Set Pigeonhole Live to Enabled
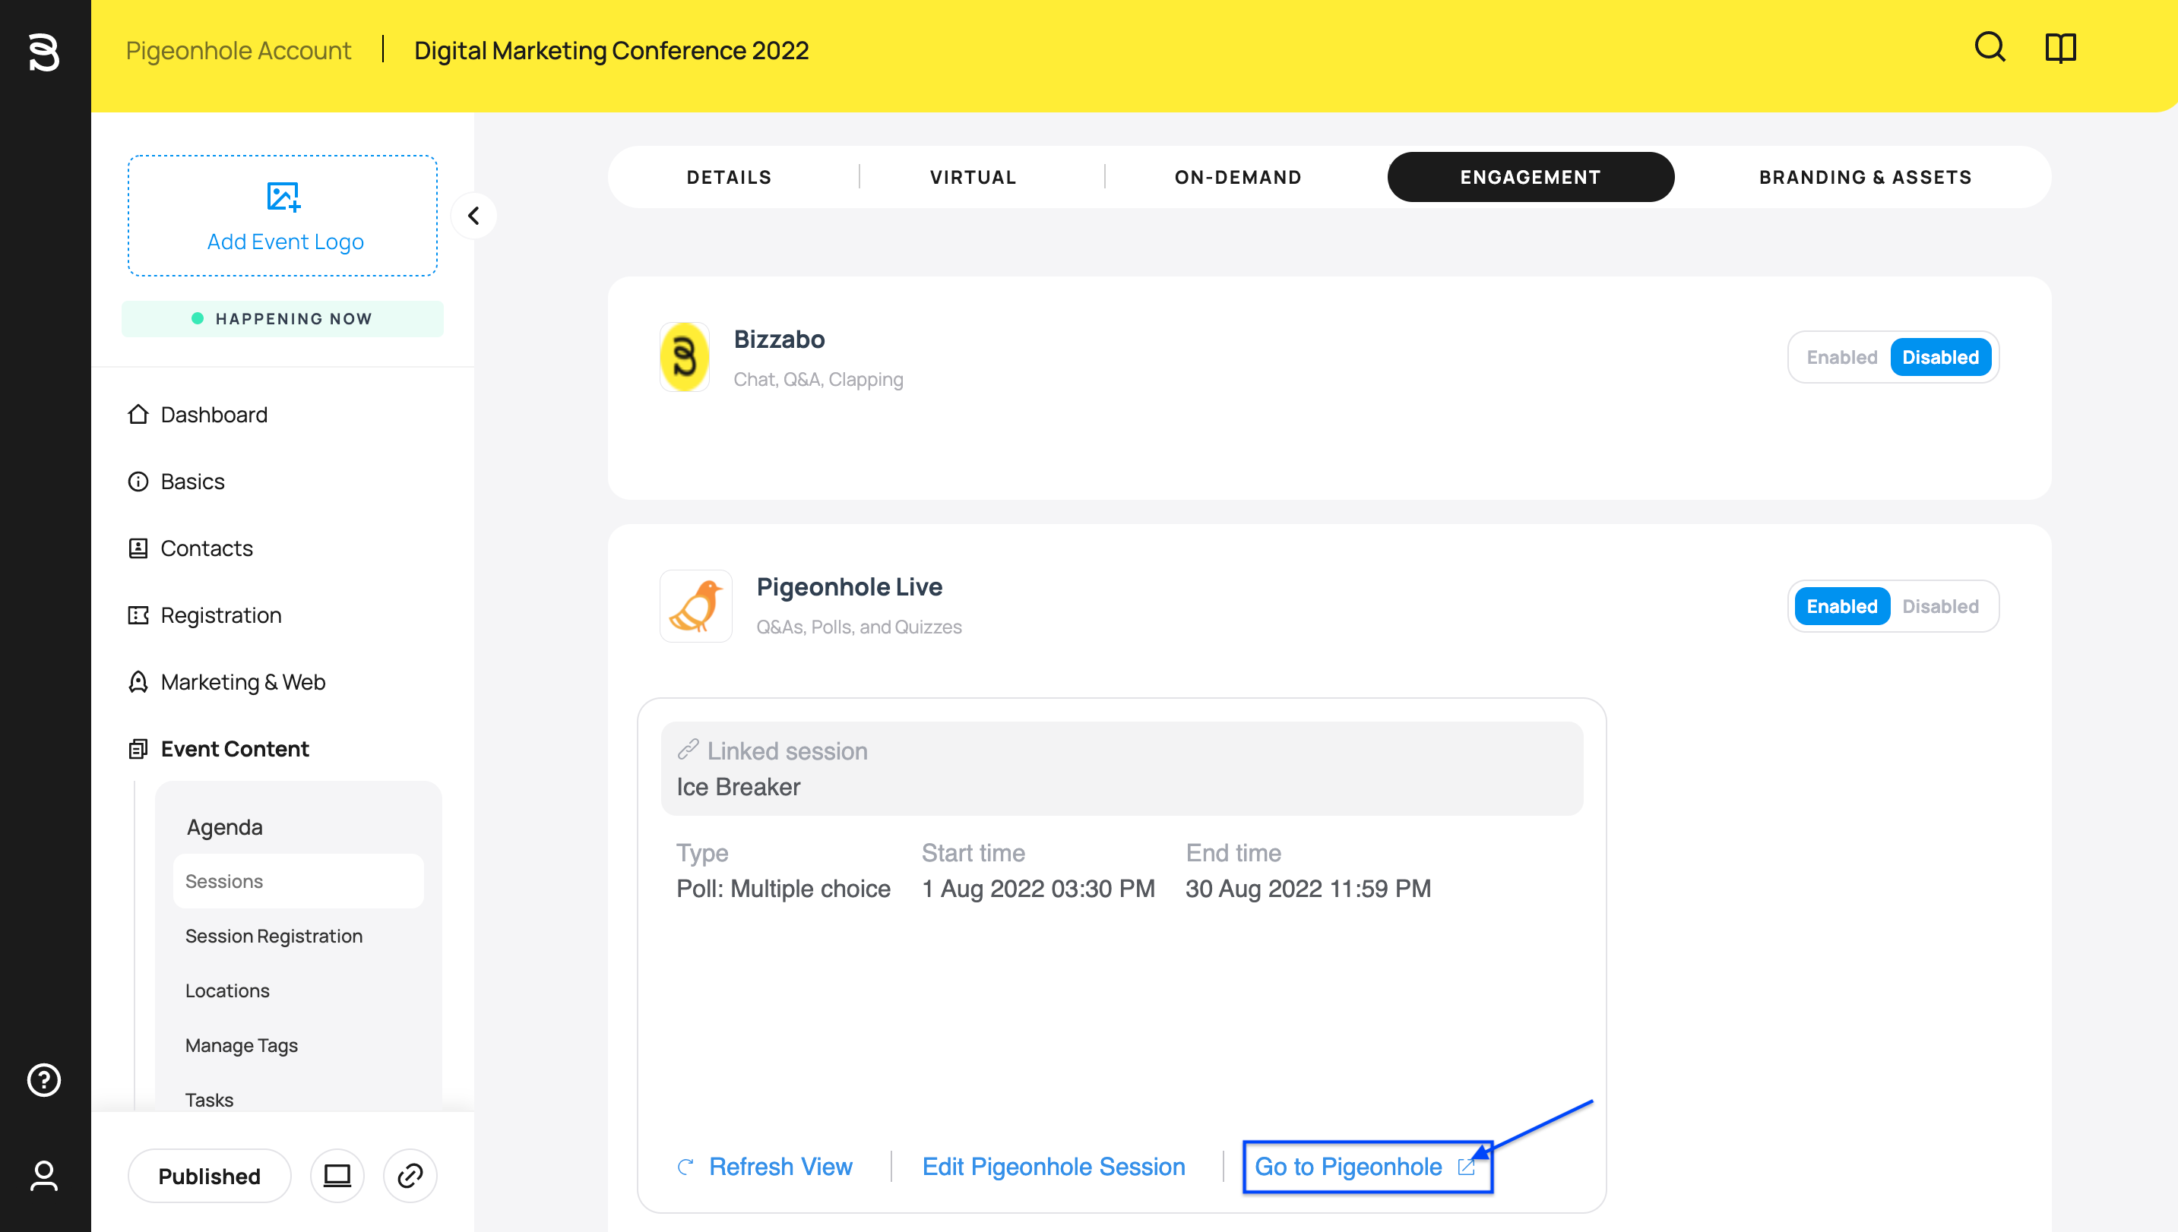The image size is (2178, 1232). [x=1842, y=606]
